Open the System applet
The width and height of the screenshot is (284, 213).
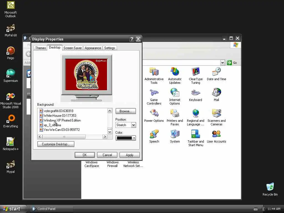click(x=175, y=136)
